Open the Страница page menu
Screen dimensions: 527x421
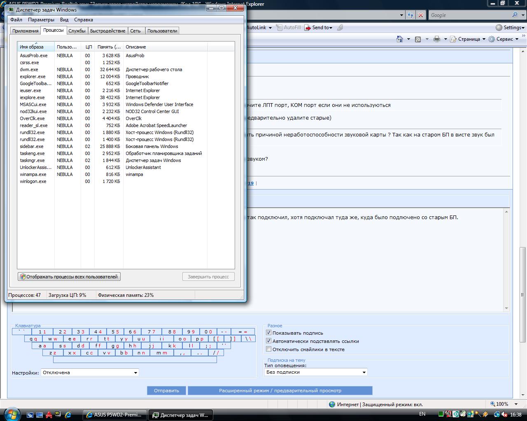(x=467, y=39)
